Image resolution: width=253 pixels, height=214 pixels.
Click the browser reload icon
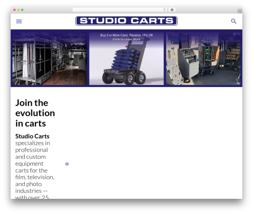pyautogui.click(x=164, y=10)
